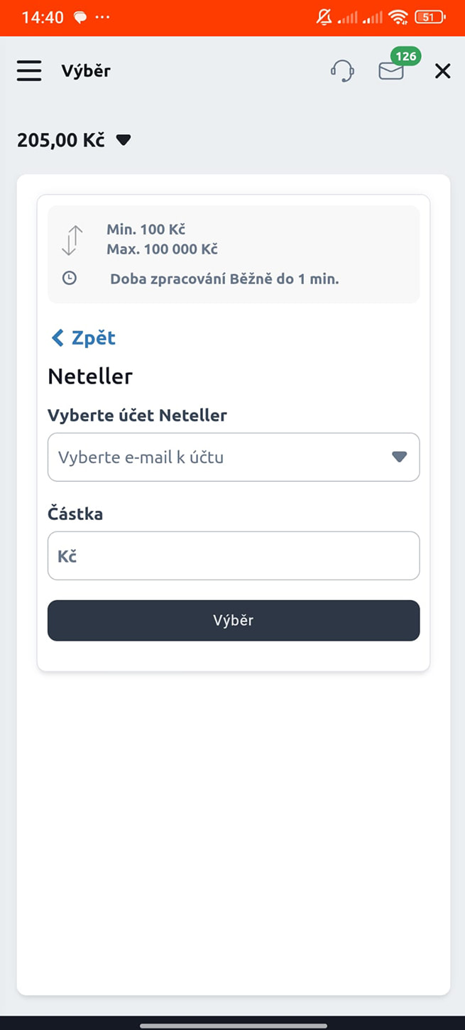465x1030 pixels.
Task: Tap the min/max limits arrows icon
Action: coord(70,239)
